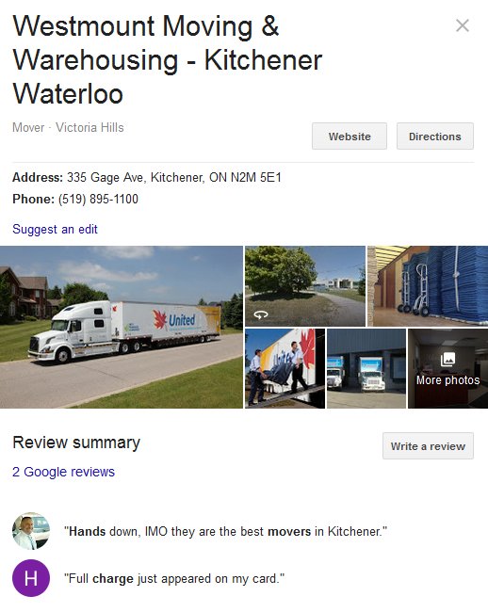Viewport: 488px width, 612px height.
Task: Open the 'Full charge' review snippet
Action: (x=174, y=578)
